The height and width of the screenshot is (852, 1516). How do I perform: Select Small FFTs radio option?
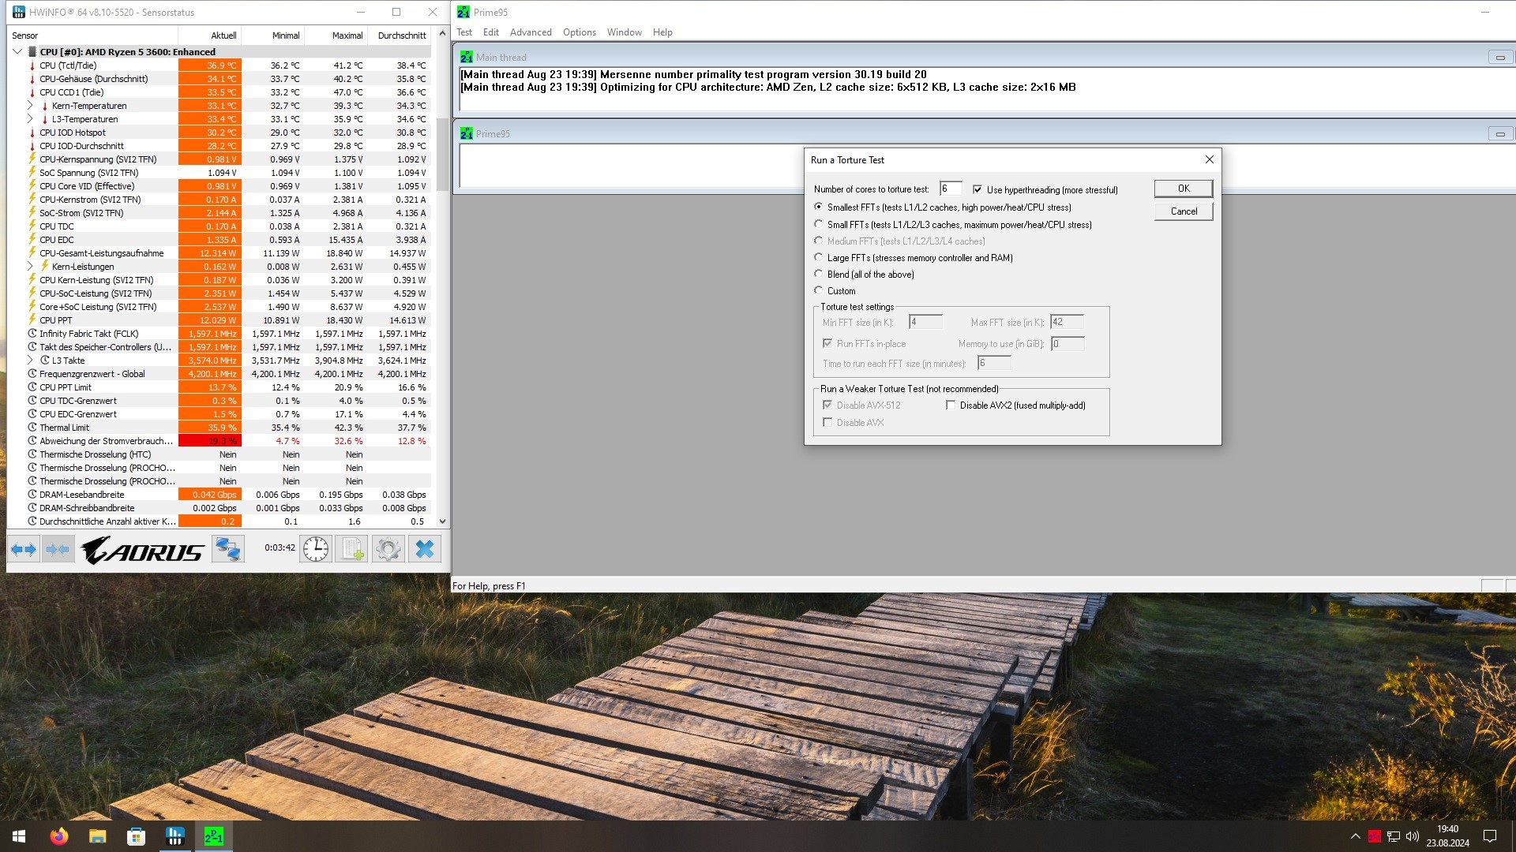[x=819, y=224]
